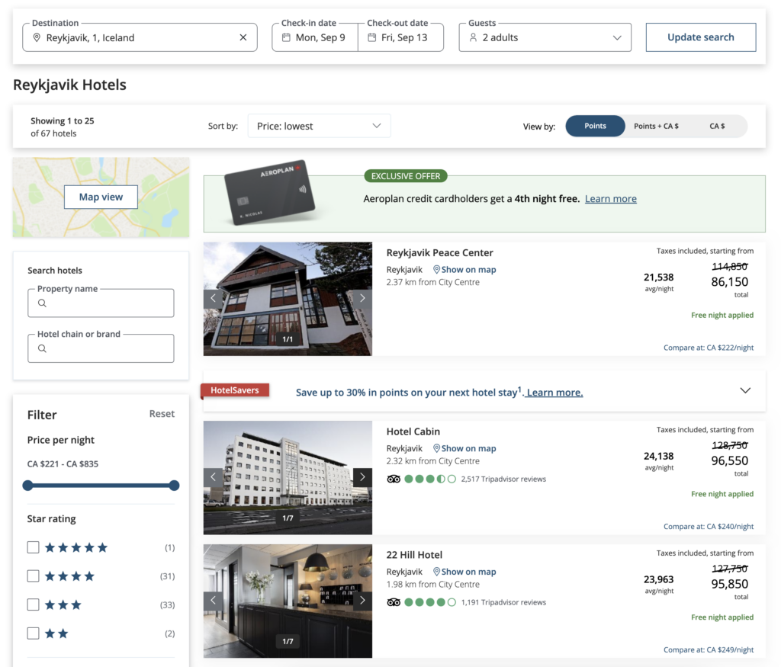Viewport: 781px width, 667px height.
Task: Advance Reykjavik Peace Center photo with next arrow
Action: [x=362, y=297]
